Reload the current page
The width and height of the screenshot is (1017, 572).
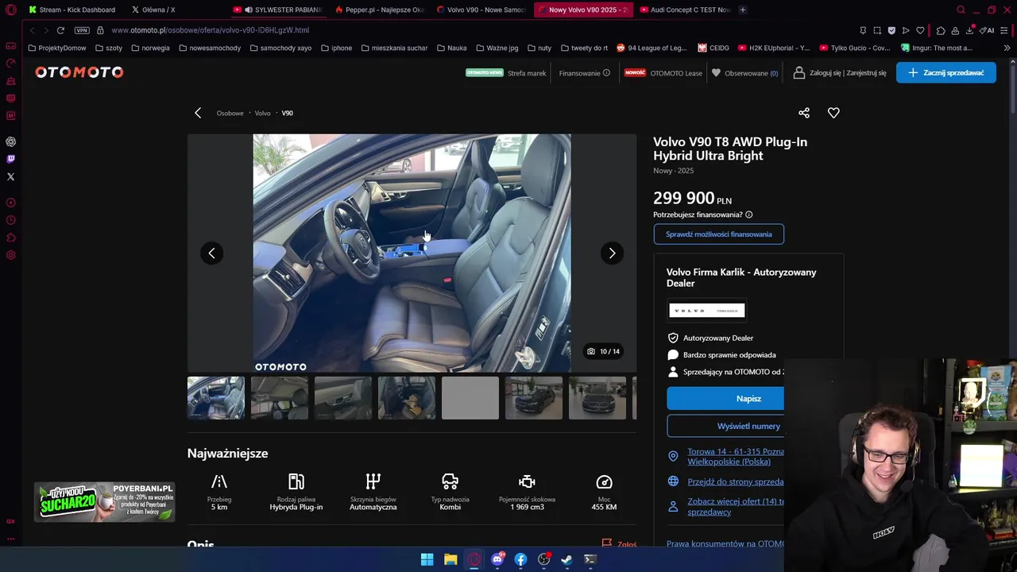tap(60, 30)
